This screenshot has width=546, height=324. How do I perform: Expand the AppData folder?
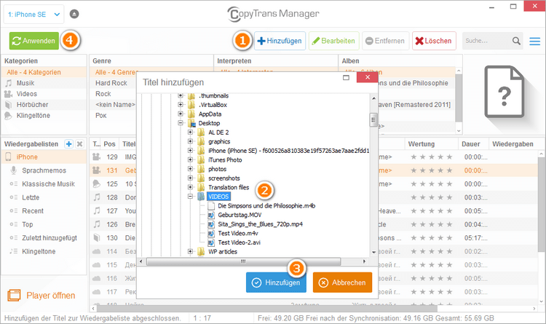(181, 114)
